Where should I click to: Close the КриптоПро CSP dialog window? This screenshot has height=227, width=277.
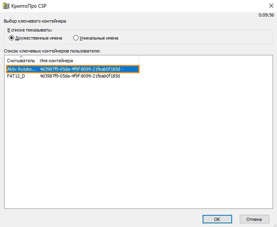(270, 6)
